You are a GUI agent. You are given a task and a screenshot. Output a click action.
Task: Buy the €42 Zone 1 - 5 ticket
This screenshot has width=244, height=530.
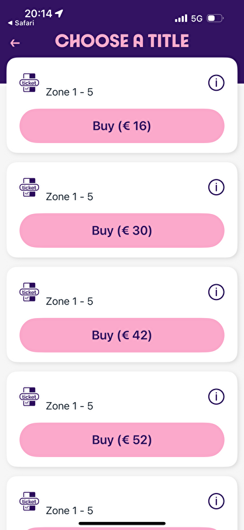[x=122, y=335]
